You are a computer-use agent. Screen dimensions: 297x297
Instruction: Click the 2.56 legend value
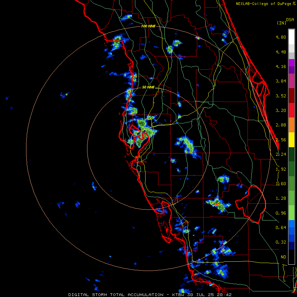point(281,140)
